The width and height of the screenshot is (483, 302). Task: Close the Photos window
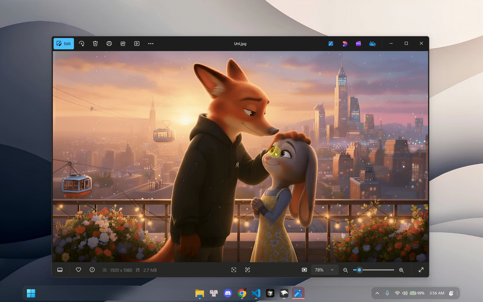pyautogui.click(x=421, y=44)
